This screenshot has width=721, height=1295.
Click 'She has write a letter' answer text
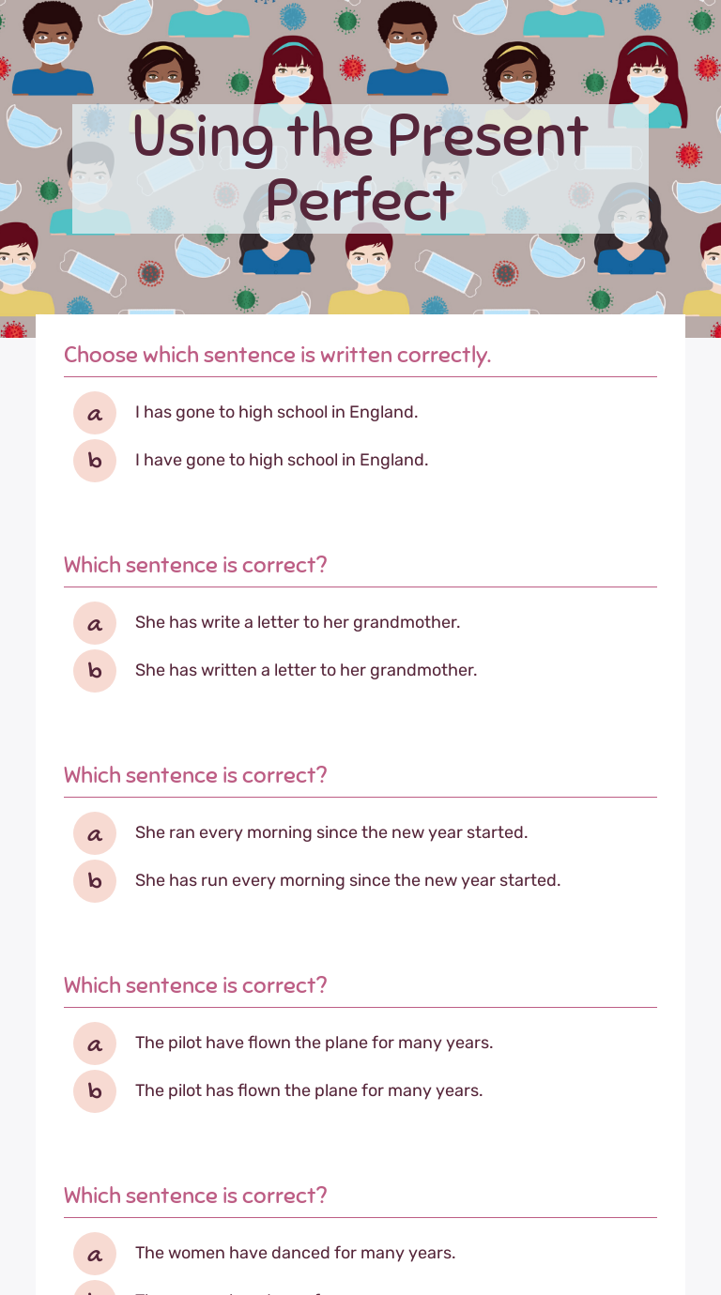point(298,622)
